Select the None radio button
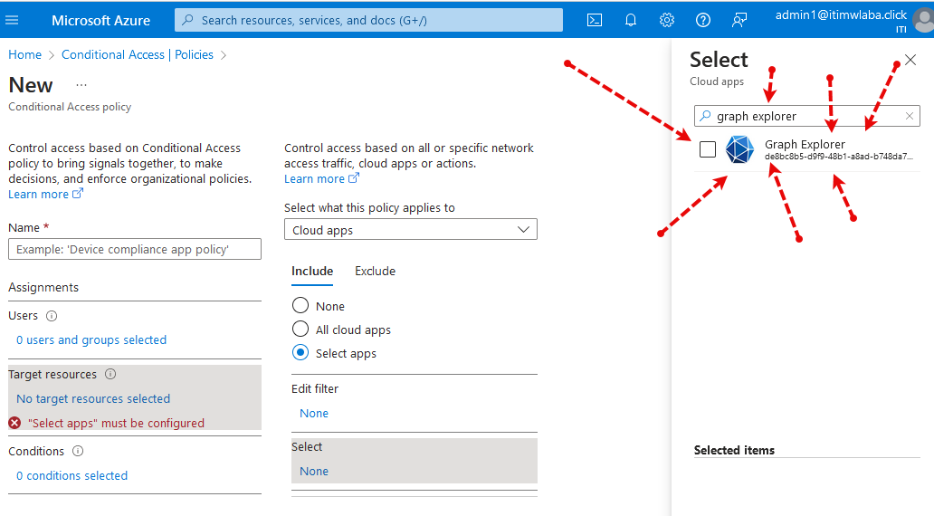934x516 pixels. pyautogui.click(x=300, y=306)
